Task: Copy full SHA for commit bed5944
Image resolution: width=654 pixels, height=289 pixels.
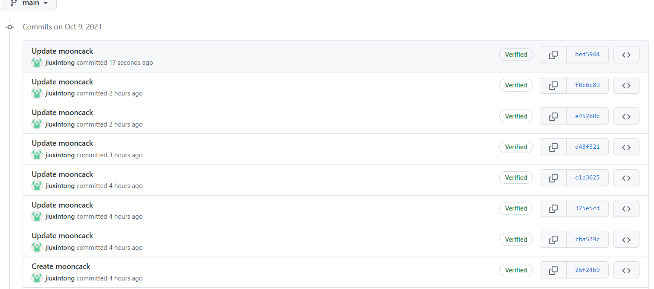Action: pyautogui.click(x=553, y=55)
